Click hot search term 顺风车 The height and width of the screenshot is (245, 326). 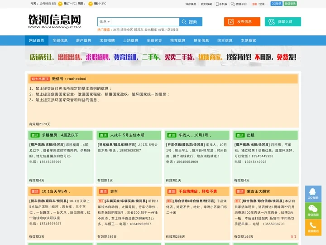click(x=139, y=30)
